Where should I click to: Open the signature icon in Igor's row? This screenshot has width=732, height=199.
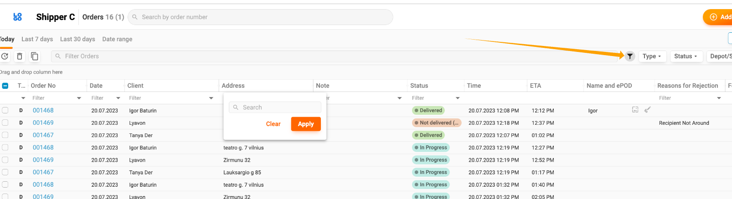coord(647,110)
